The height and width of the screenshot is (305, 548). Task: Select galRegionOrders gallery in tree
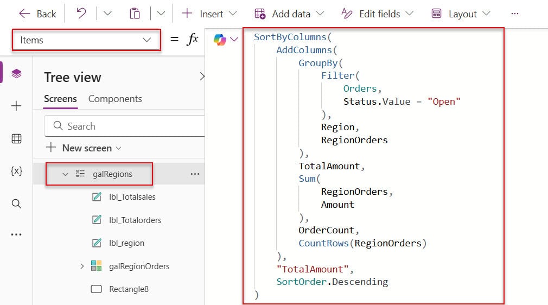[139, 266]
